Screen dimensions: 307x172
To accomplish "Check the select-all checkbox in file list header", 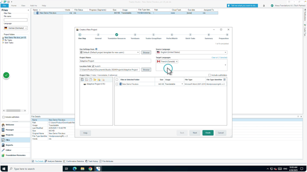I will 117,80.
